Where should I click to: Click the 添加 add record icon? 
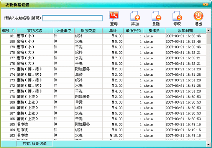click(x=135, y=16)
